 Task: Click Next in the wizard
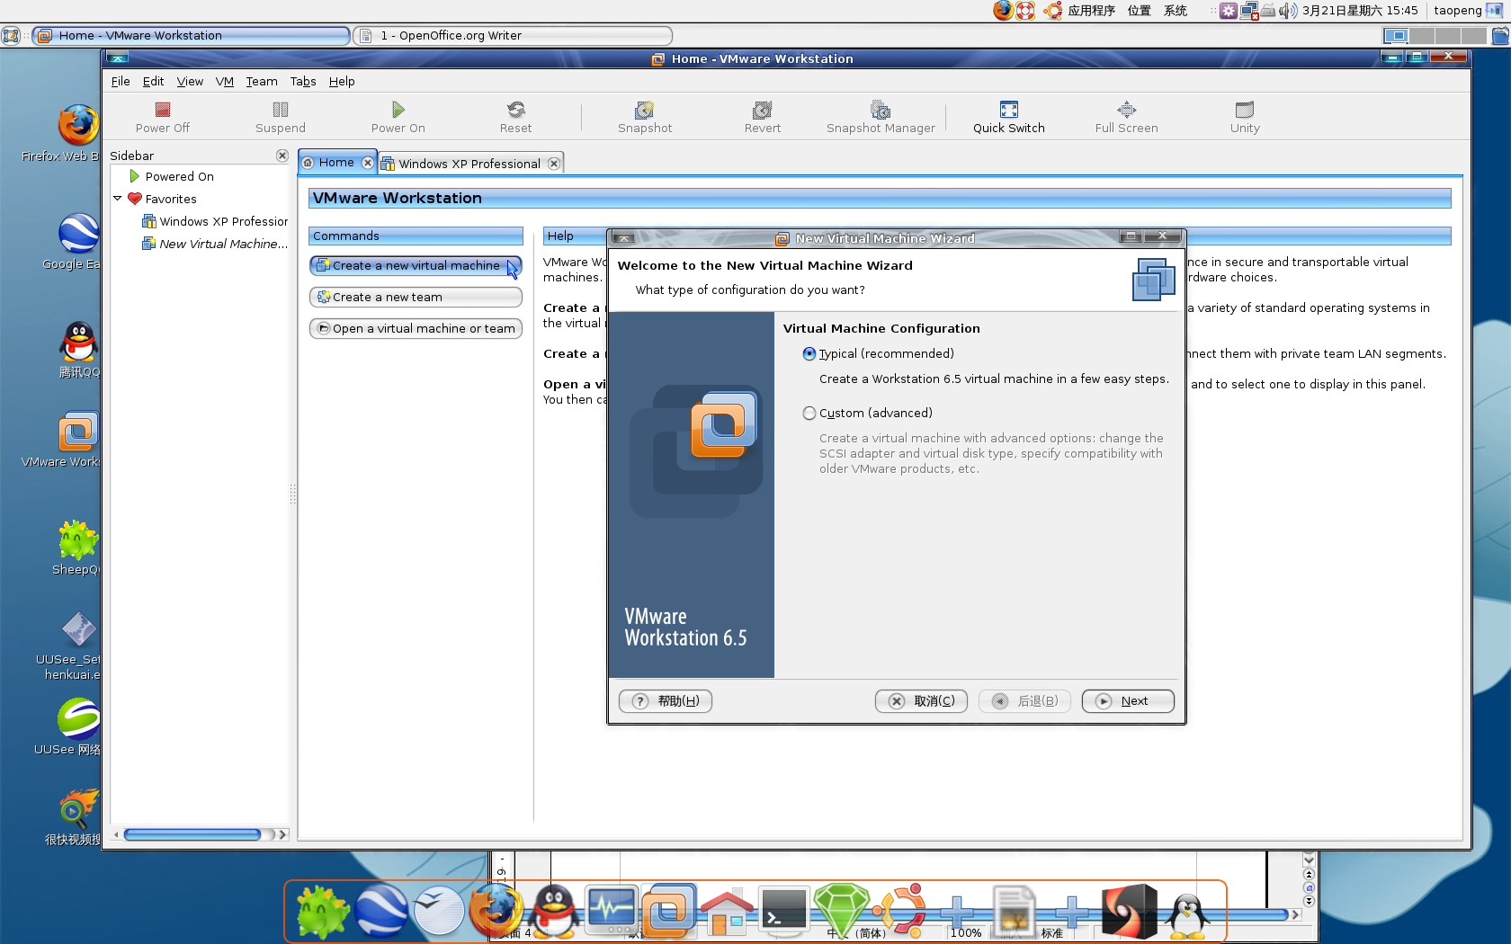[x=1128, y=701]
